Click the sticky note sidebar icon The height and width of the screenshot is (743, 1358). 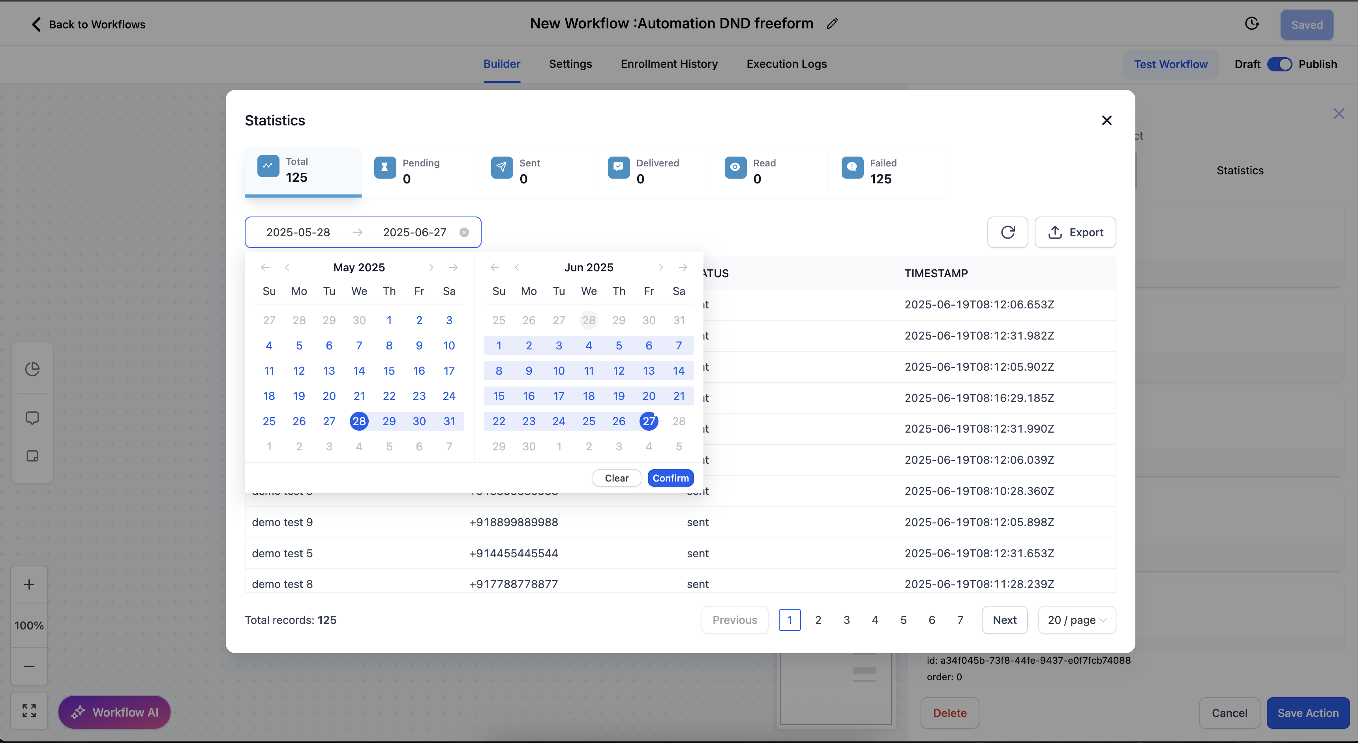(x=33, y=456)
